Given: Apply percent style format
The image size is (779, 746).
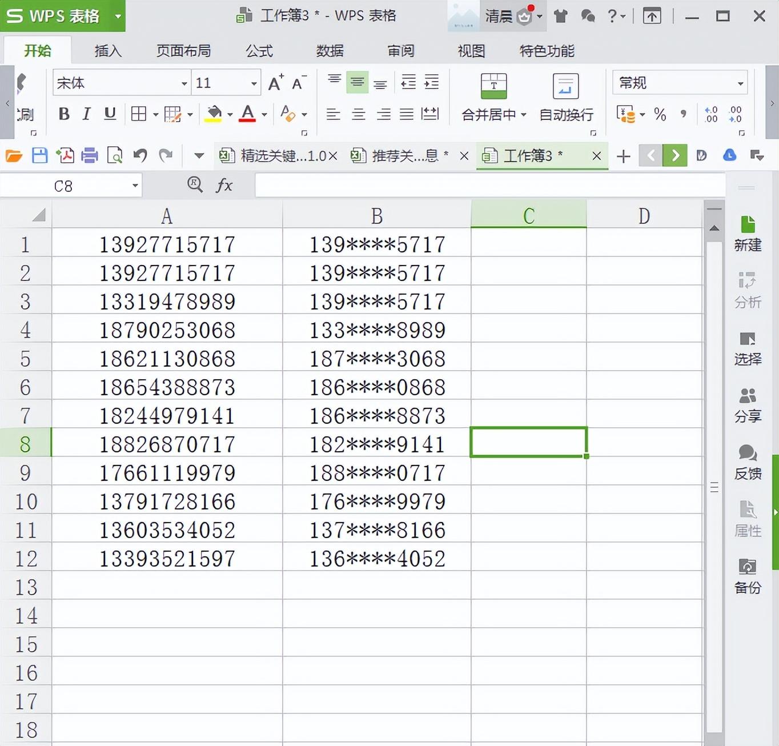Looking at the screenshot, I should coord(660,114).
